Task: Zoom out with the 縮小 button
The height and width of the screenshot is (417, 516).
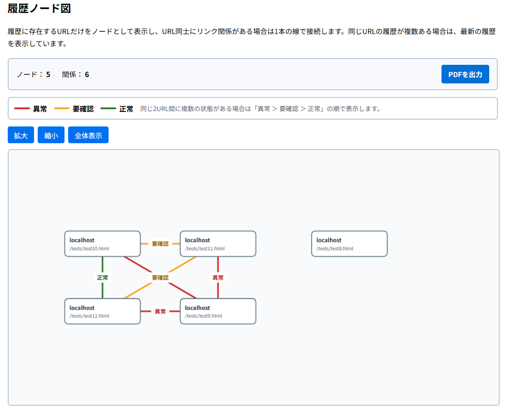Action: (x=51, y=135)
